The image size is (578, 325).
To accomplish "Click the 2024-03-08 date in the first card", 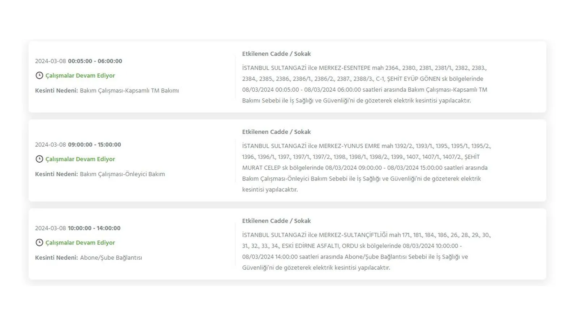I will tap(51, 61).
